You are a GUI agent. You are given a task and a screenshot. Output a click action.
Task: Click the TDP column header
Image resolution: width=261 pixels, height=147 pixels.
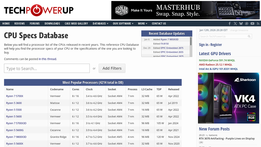pyautogui.click(x=159, y=89)
